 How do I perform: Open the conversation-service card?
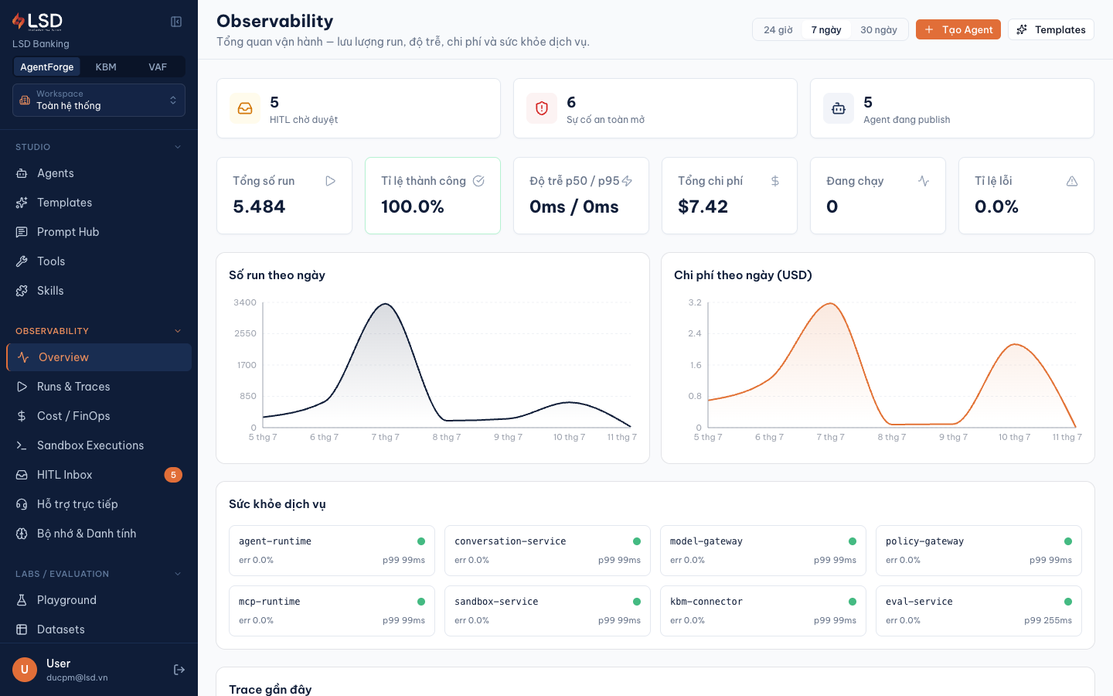tap(547, 551)
